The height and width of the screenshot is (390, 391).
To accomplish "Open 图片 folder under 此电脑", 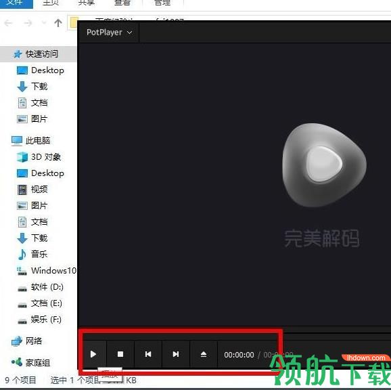I will coord(32,206).
